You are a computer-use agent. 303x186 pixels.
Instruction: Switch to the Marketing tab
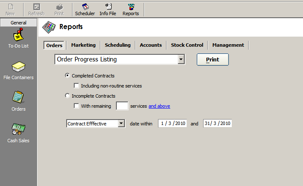(83, 45)
